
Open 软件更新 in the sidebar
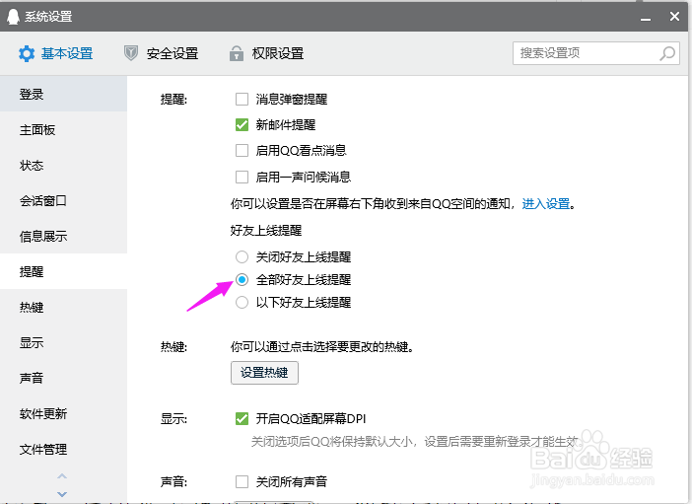(63, 413)
